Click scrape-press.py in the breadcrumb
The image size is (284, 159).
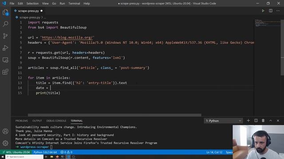(x=30, y=18)
